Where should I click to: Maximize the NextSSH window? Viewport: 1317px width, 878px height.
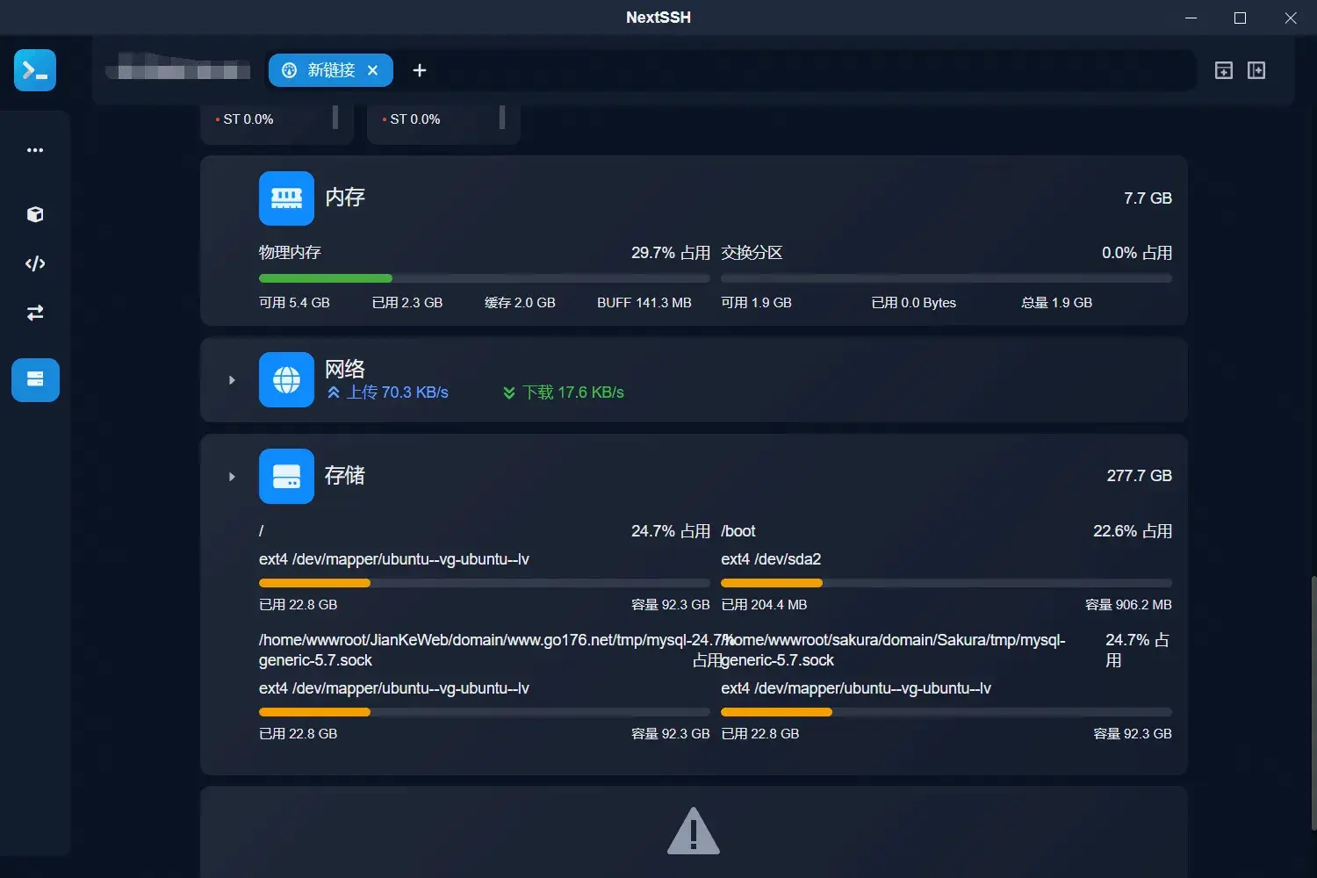click(1240, 18)
